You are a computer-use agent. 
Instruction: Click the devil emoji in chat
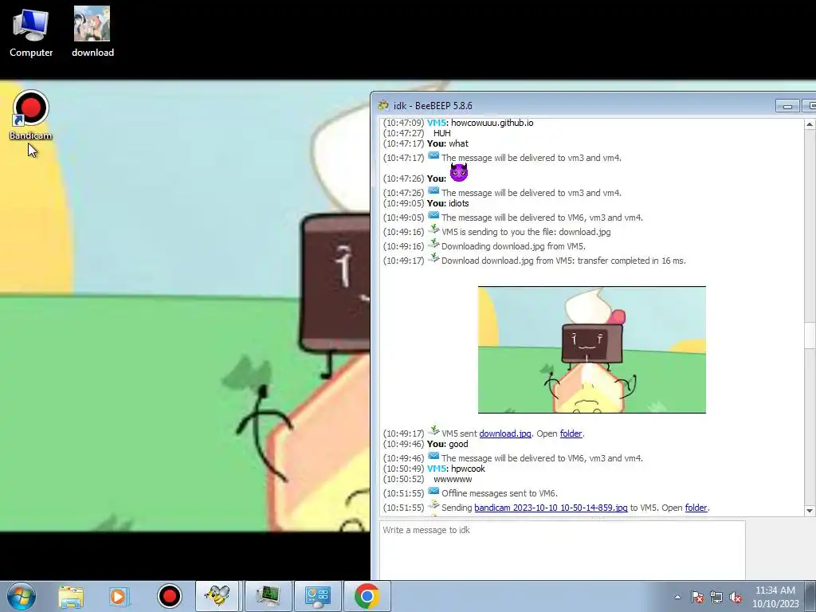click(x=458, y=172)
